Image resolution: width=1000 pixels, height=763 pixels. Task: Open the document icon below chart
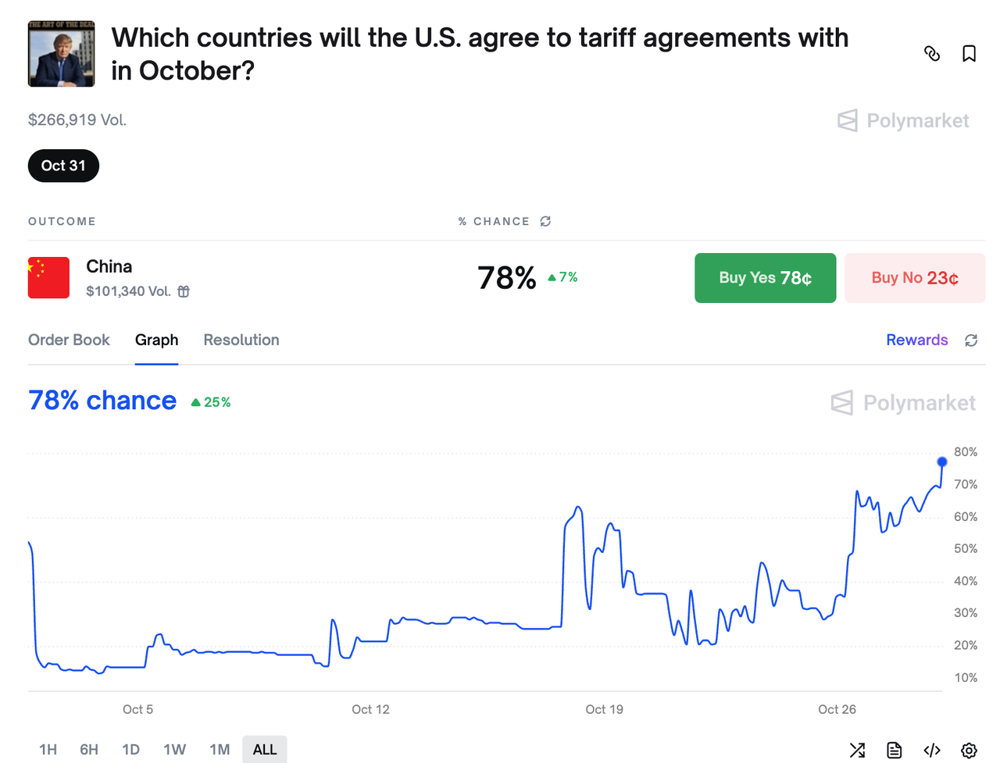[895, 751]
